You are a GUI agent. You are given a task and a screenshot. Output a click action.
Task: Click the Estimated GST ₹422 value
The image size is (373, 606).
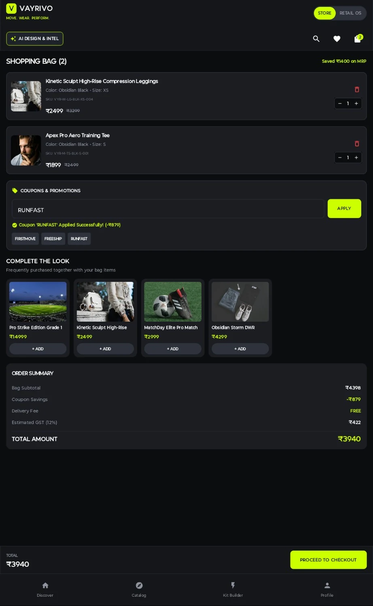click(355, 422)
